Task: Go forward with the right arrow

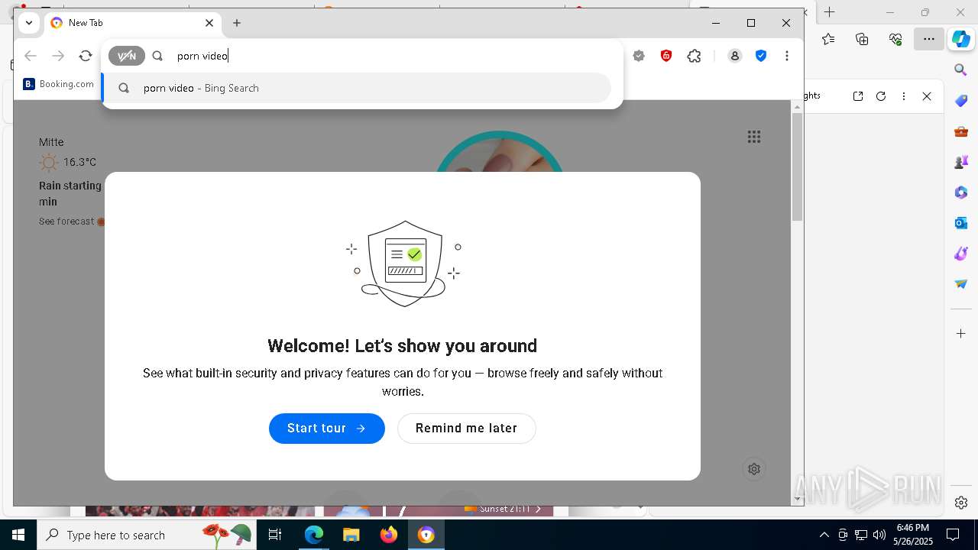Action: 58,56
